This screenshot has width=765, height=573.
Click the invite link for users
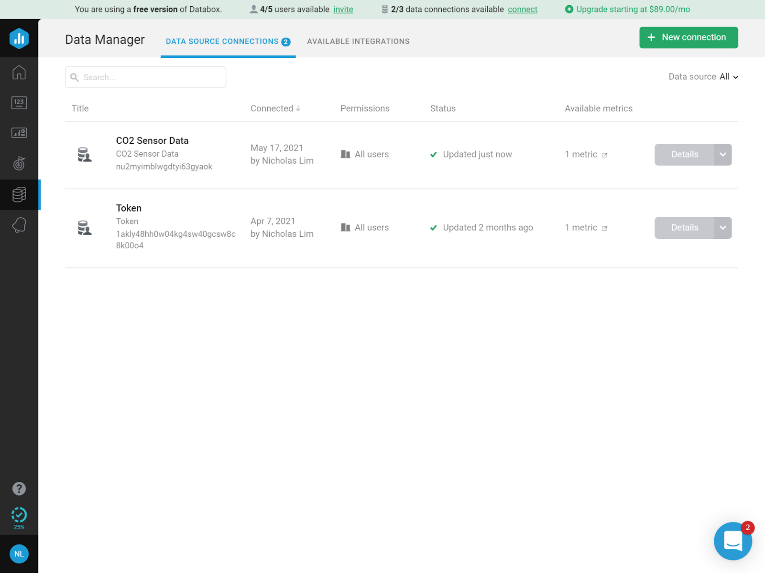[343, 9]
